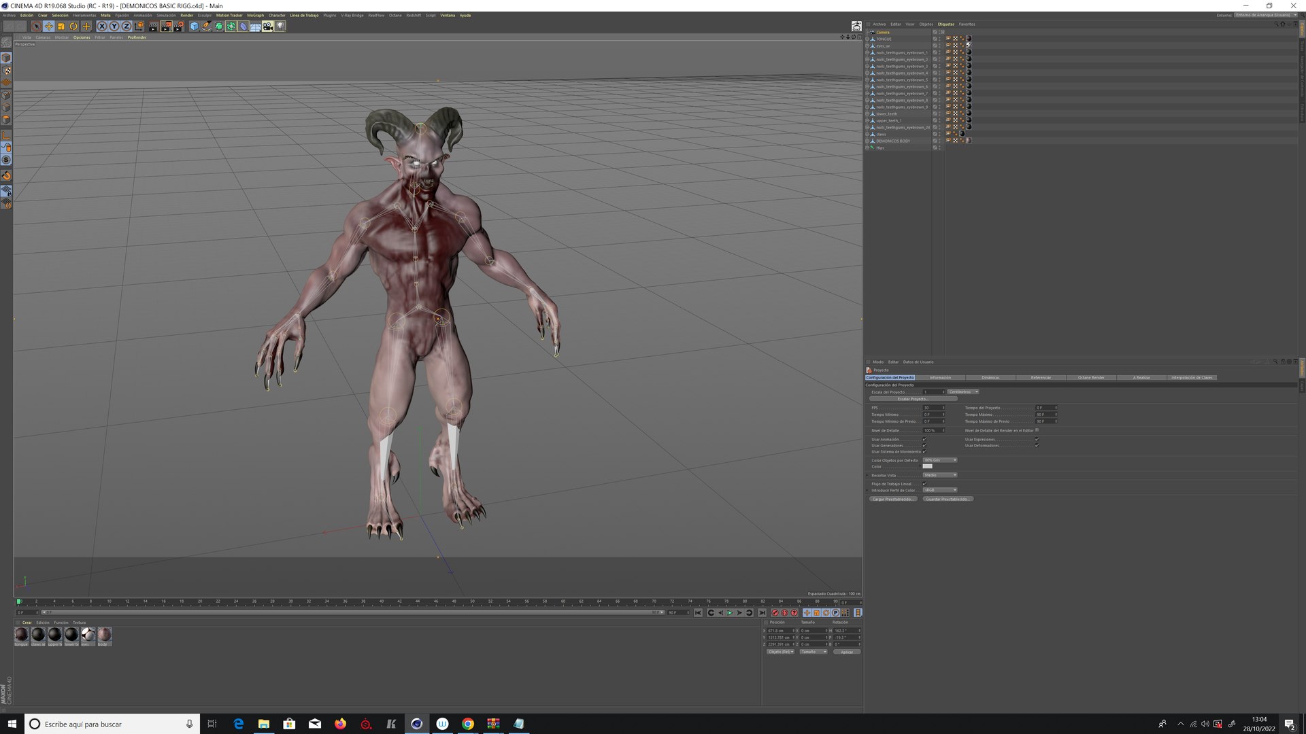Go to end of timeline

(x=762, y=613)
